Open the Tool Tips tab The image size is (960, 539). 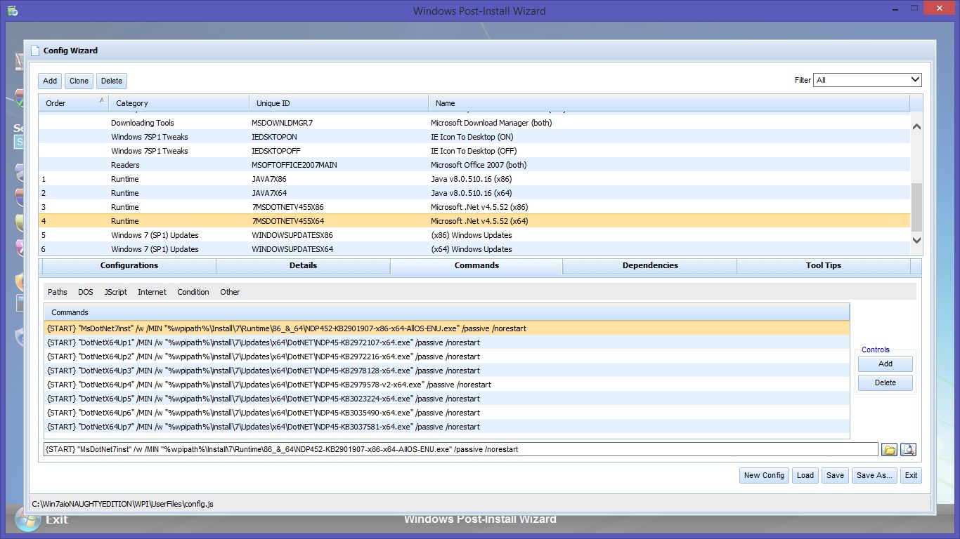pyautogui.click(x=824, y=265)
